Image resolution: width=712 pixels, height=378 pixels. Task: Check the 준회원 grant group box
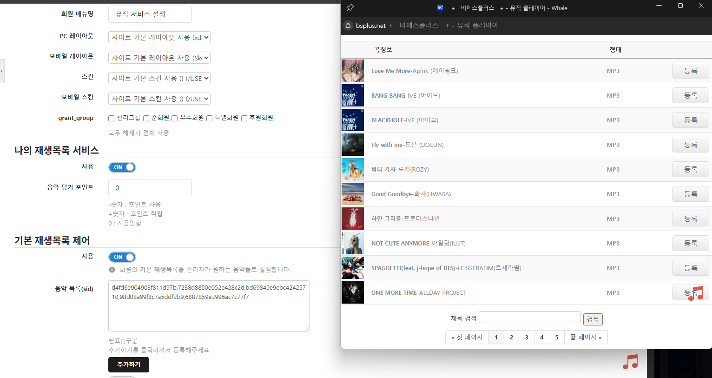pos(146,118)
